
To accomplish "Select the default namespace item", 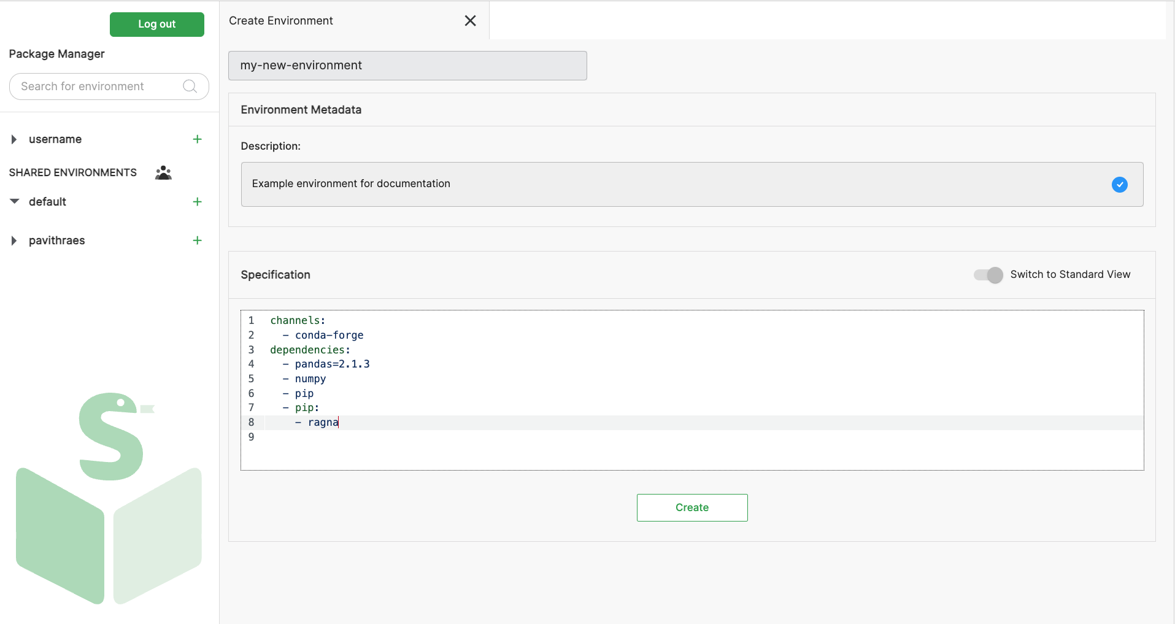I will coord(47,202).
